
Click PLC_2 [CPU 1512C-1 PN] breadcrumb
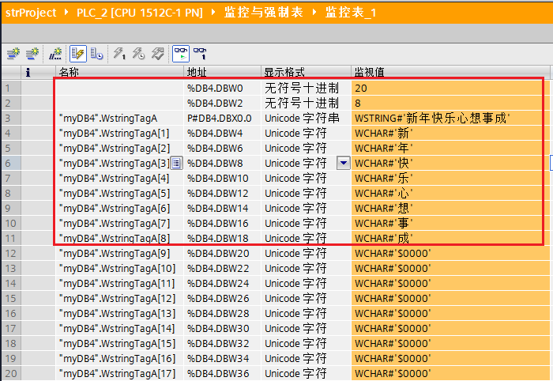(x=140, y=13)
